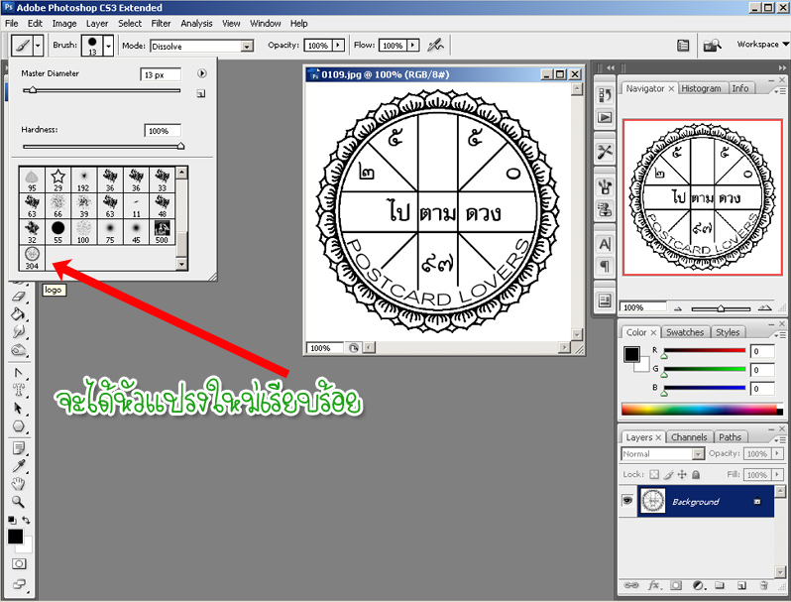The width and height of the screenshot is (791, 602).
Task: Delete layer trash icon
Action: (x=763, y=585)
